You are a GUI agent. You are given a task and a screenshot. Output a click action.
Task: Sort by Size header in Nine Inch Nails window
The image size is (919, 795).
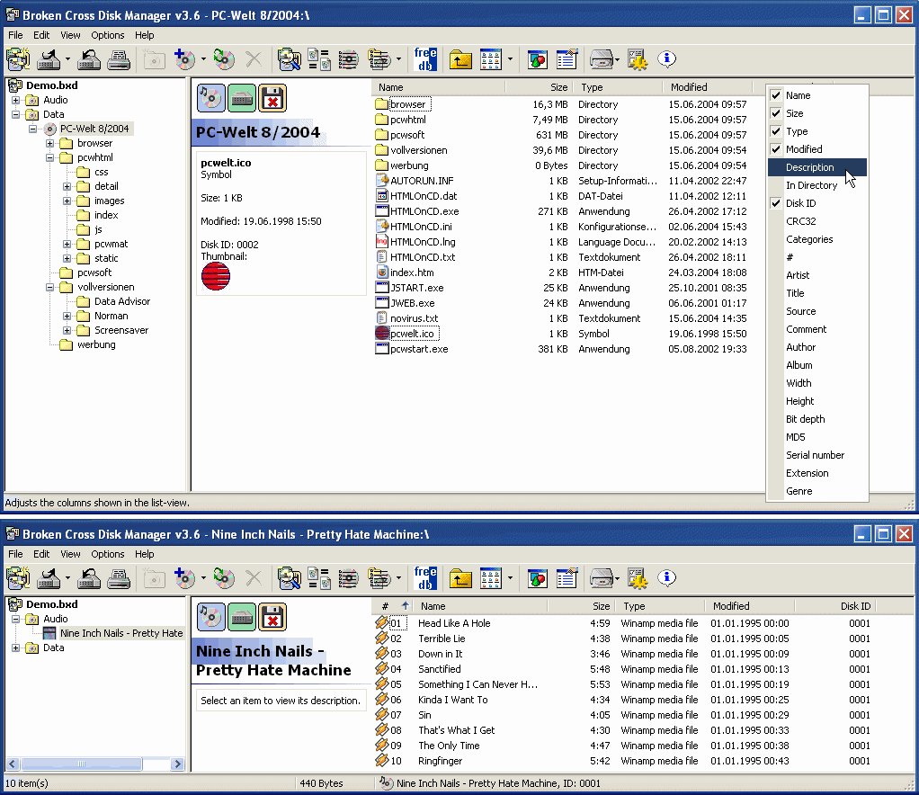[582, 606]
